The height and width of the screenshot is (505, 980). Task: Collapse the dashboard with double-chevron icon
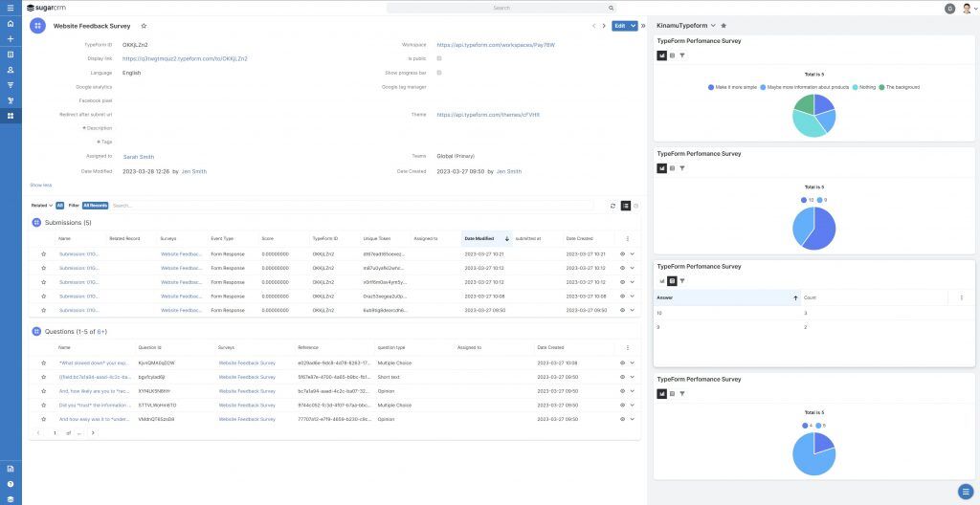[x=644, y=26]
